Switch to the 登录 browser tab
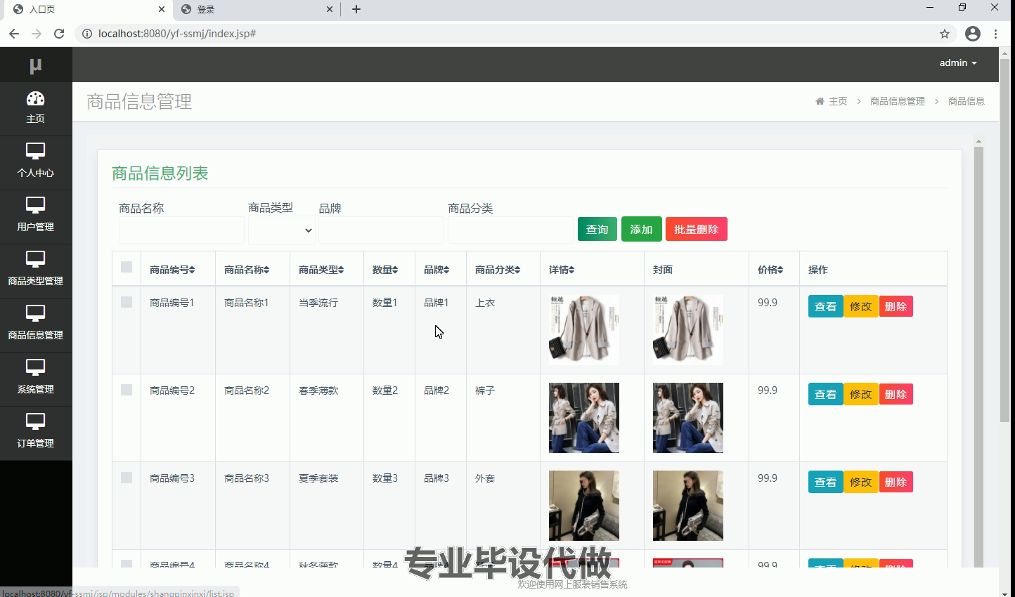Screen dimensions: 1015x597 [257, 9]
